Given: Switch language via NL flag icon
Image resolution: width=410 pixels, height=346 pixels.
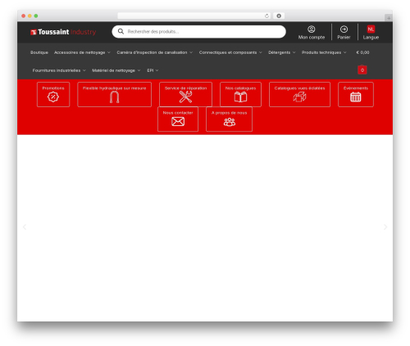Looking at the screenshot, I should point(371,29).
